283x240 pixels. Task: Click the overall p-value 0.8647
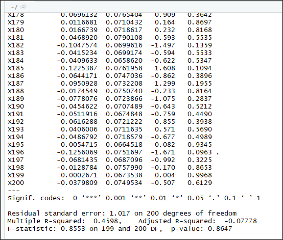tap(220, 229)
